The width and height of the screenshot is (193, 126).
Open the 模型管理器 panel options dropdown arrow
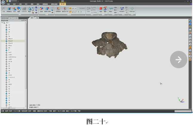pos(23,20)
